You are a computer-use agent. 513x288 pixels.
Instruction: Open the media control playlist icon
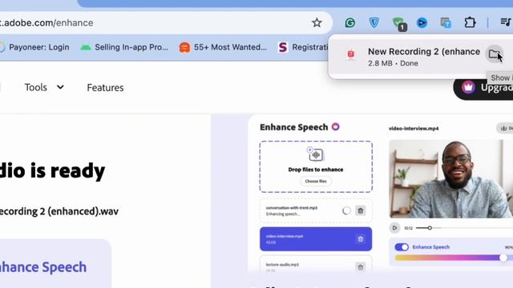(x=506, y=22)
